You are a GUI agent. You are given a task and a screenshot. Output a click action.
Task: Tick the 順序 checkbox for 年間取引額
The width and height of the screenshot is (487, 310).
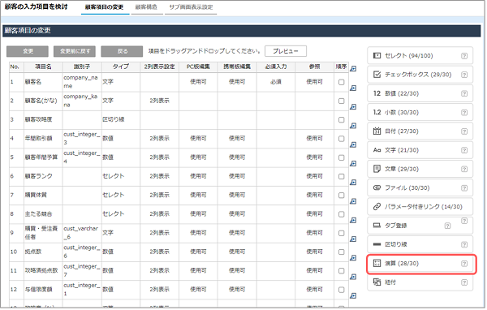pos(342,139)
